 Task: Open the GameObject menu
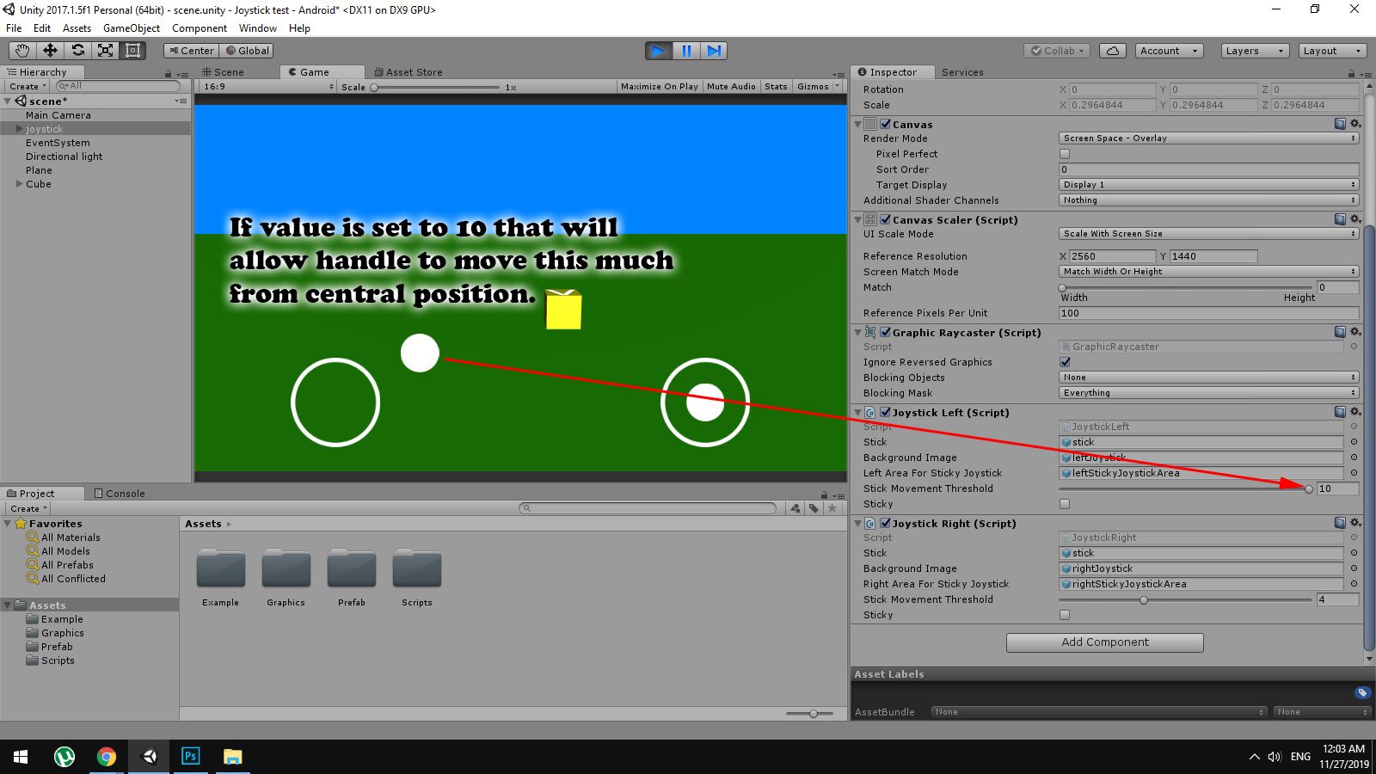tap(132, 28)
